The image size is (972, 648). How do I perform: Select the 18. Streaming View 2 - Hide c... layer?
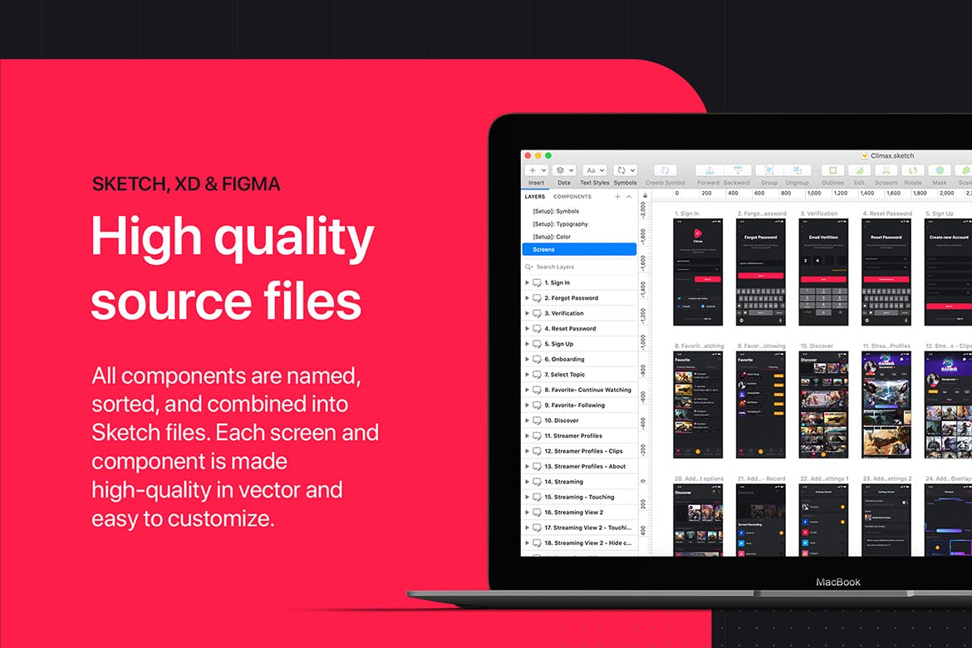(580, 543)
